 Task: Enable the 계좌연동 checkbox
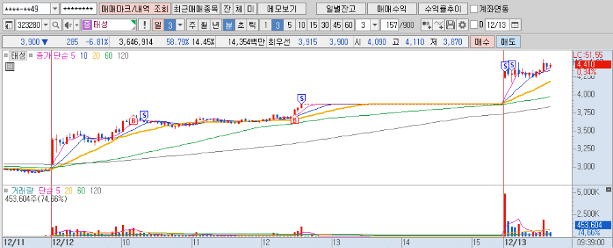click(x=473, y=9)
